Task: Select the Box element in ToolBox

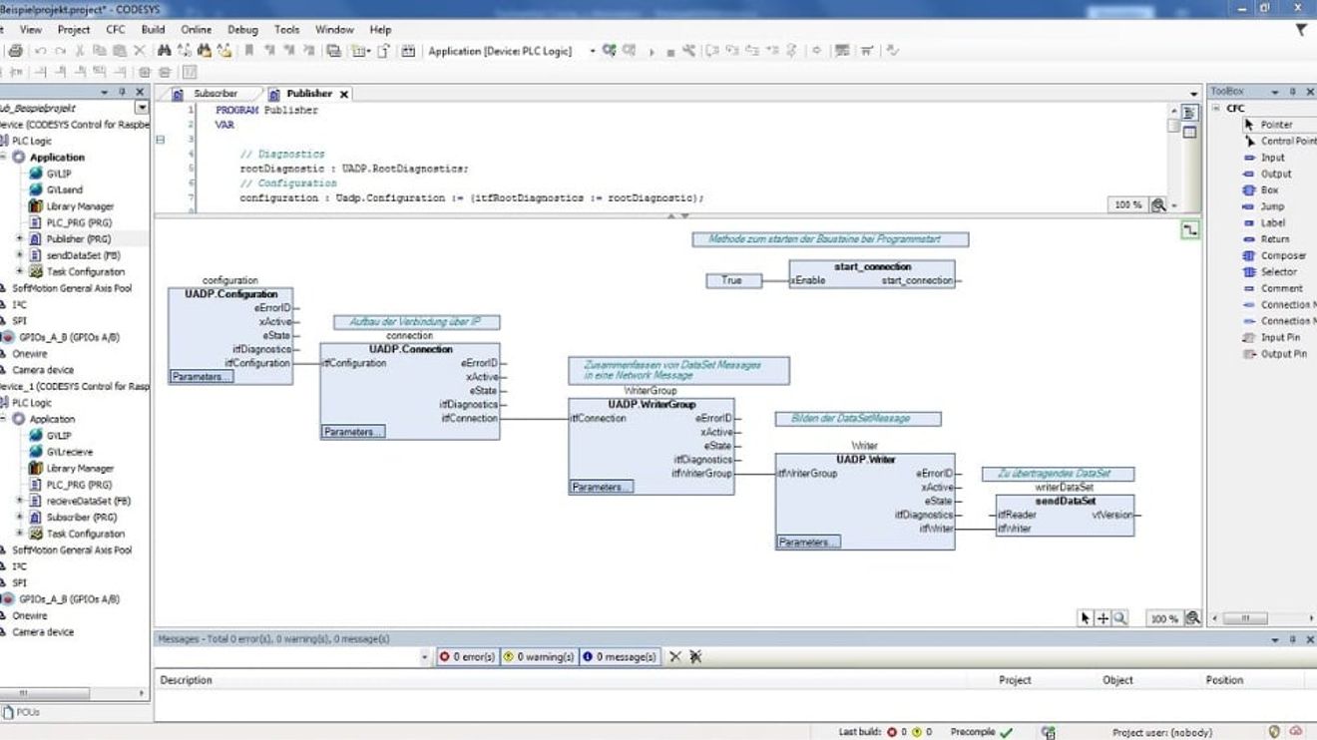Action: point(1261,189)
